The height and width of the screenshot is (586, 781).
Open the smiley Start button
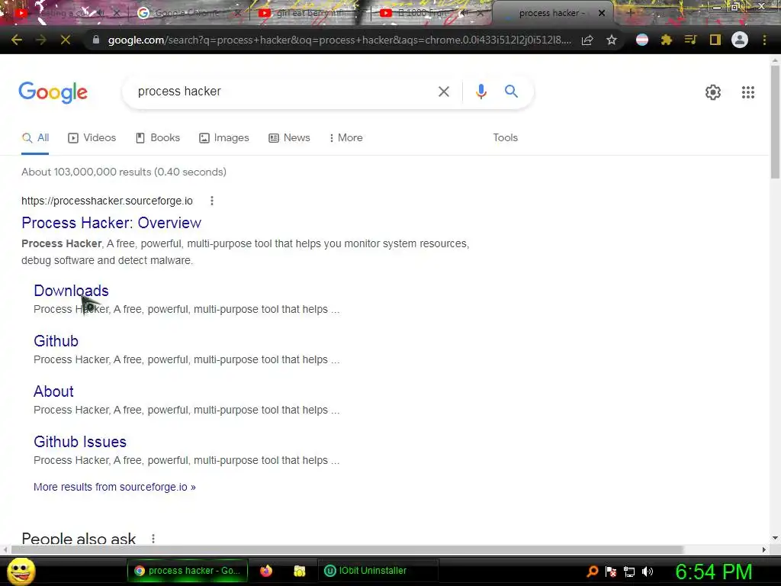21,571
